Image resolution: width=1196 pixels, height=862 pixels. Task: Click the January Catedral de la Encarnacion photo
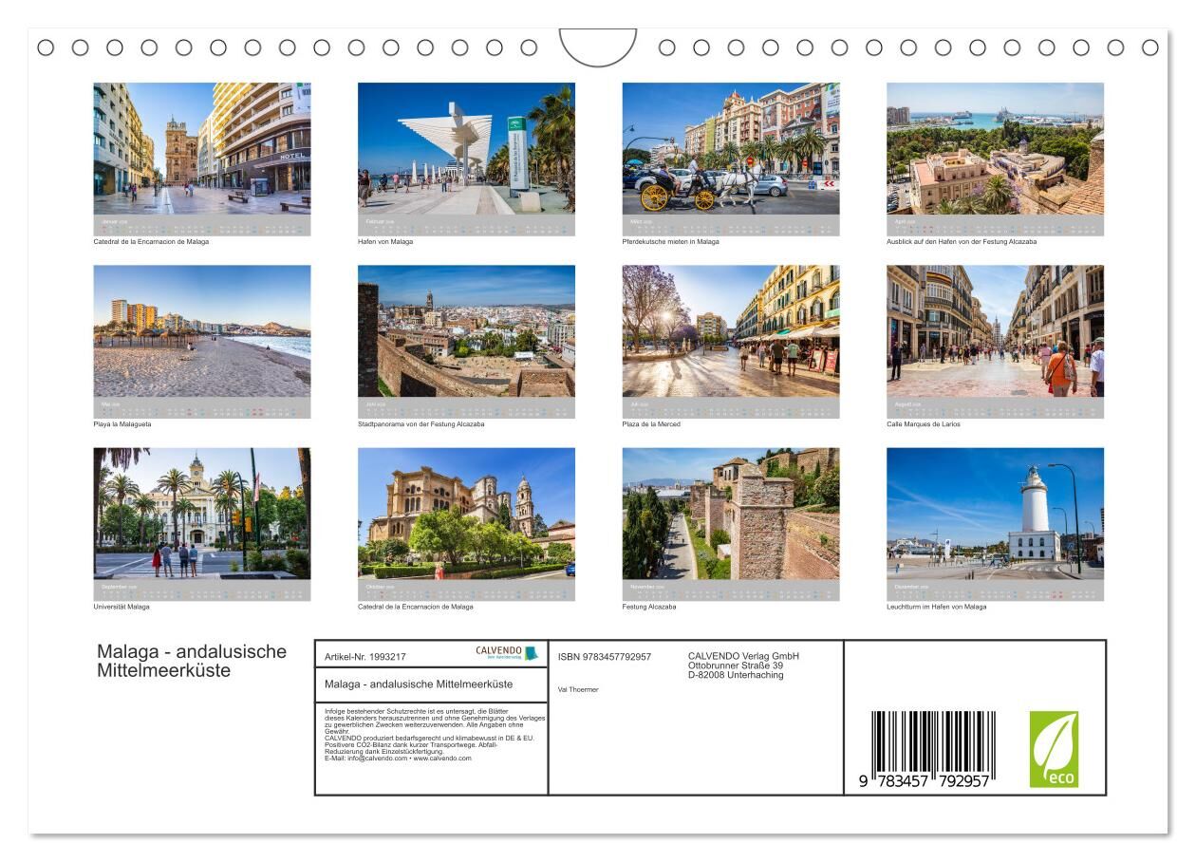pyautogui.click(x=201, y=148)
